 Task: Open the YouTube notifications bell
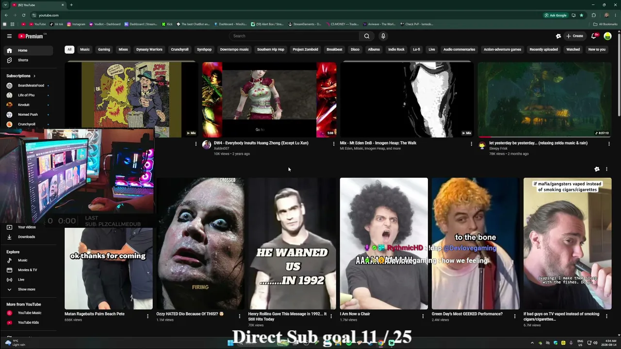point(594,36)
